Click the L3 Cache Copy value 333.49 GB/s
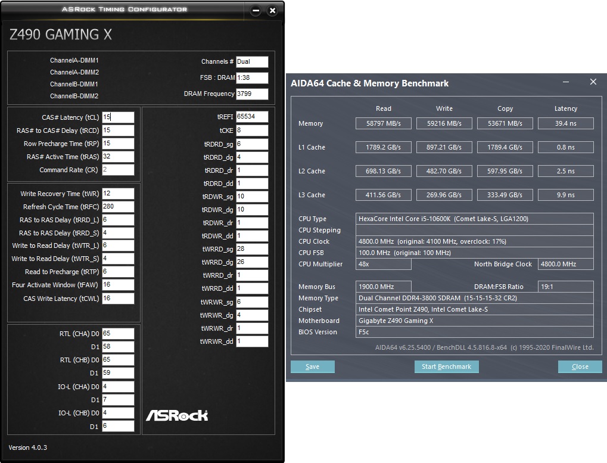Viewport: 607px width, 463px height. click(505, 195)
